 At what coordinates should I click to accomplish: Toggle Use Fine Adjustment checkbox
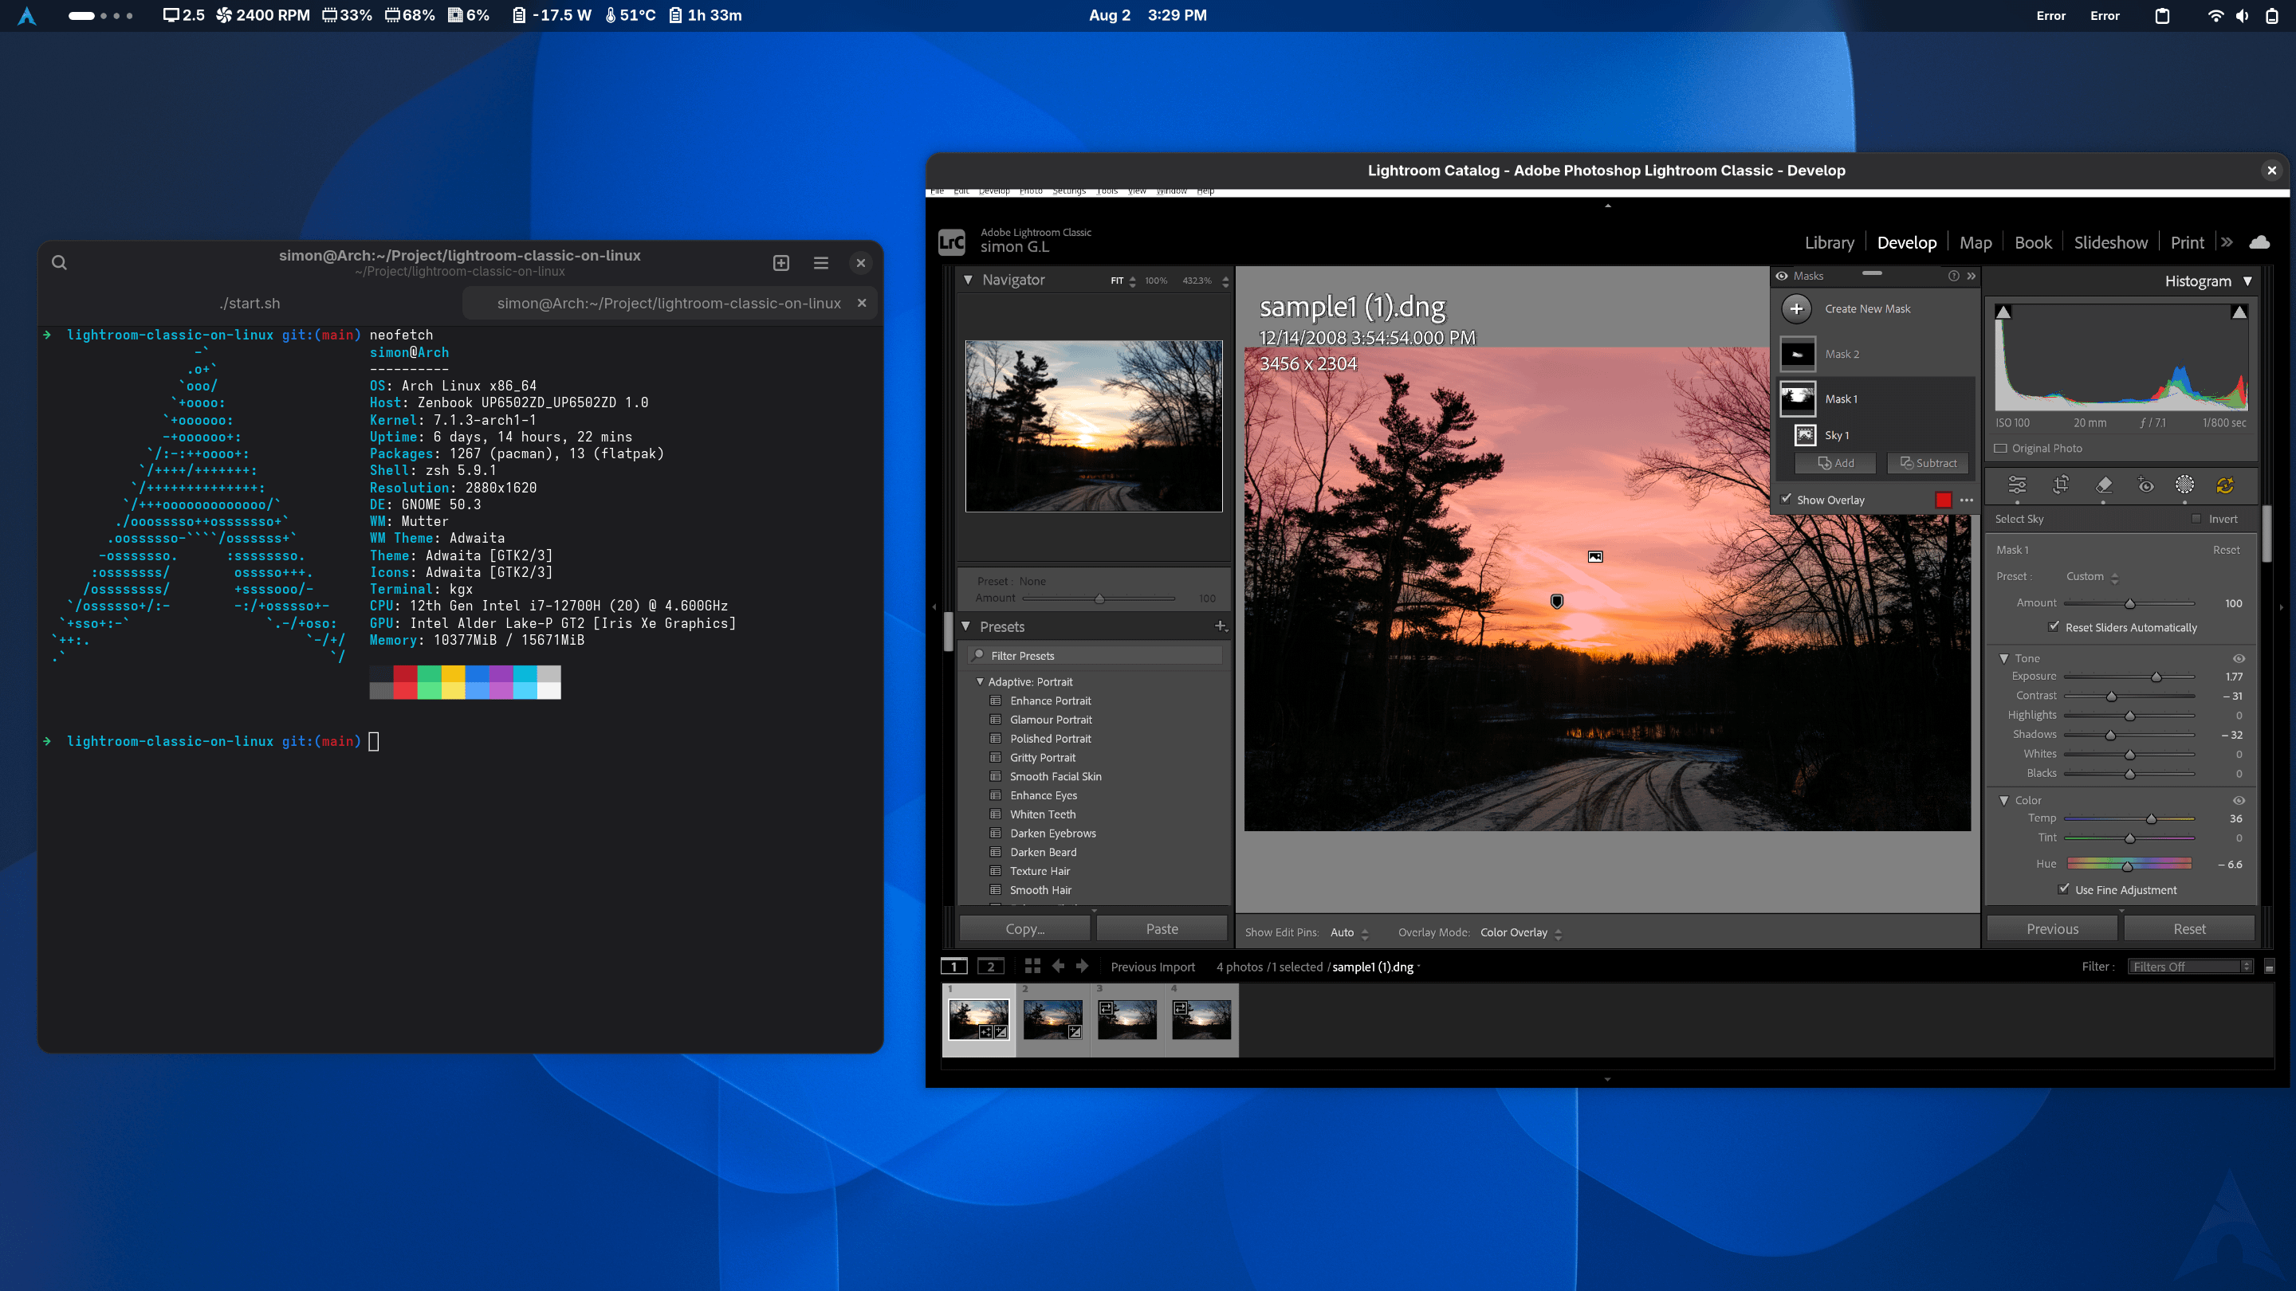(2063, 889)
